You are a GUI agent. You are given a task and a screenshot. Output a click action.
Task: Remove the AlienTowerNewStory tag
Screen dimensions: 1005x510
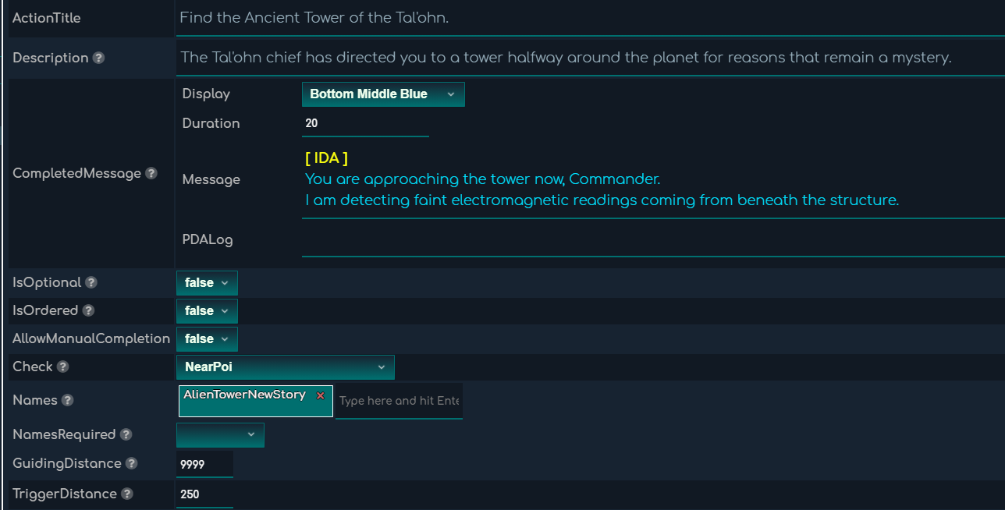click(x=320, y=395)
